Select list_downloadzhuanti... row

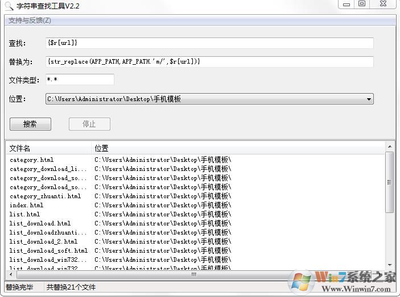(x=48, y=233)
